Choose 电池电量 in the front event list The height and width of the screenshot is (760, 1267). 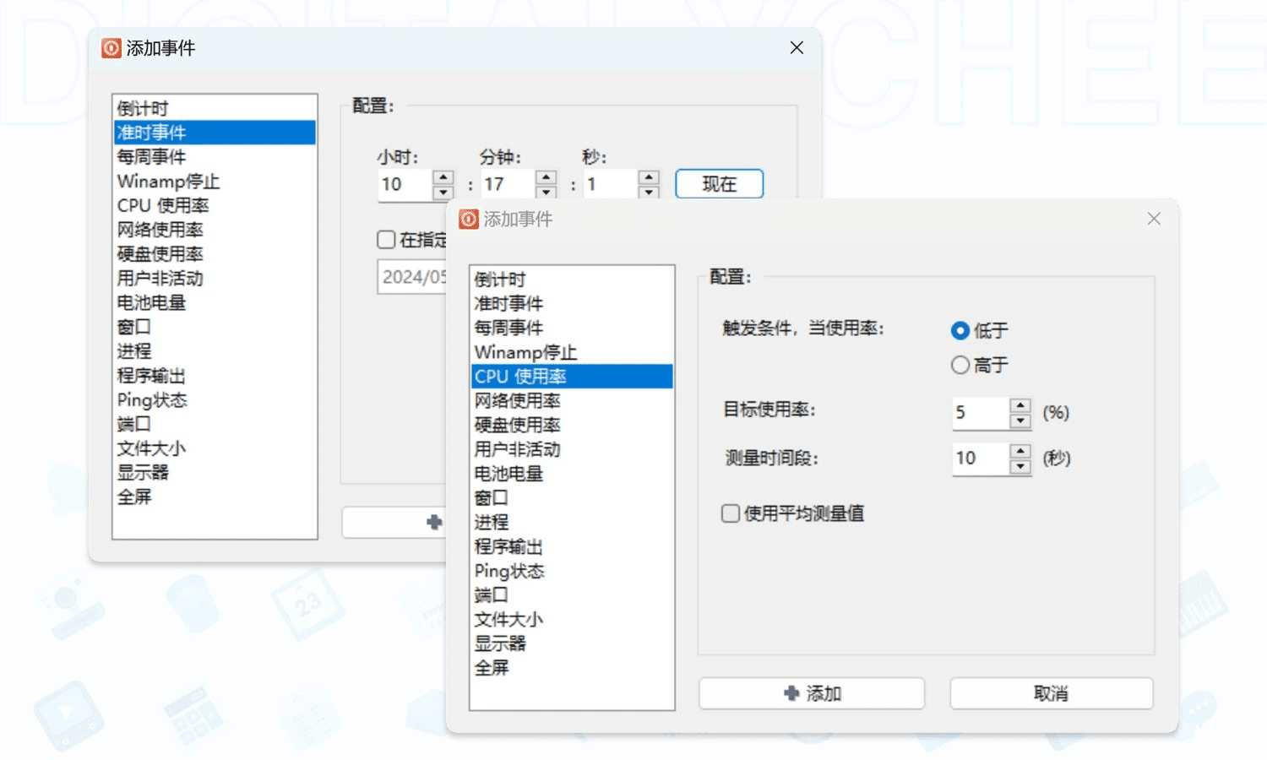(x=508, y=474)
